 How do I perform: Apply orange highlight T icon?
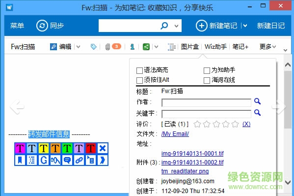coord(55,148)
